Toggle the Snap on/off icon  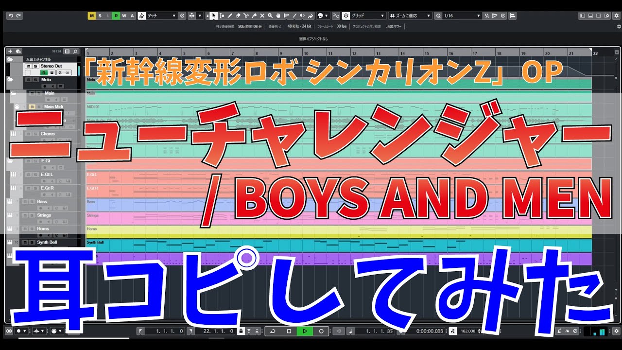coord(346,16)
